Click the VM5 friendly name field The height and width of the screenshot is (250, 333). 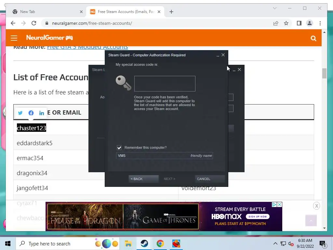coord(164,156)
